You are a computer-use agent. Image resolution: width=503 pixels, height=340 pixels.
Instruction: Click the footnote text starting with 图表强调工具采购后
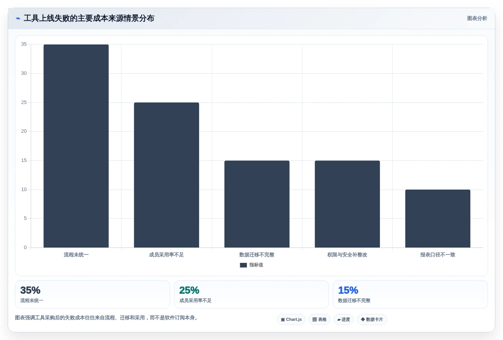coord(107,318)
